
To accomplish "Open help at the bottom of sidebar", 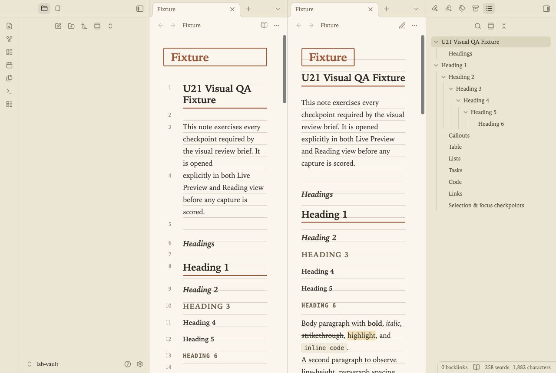I will [x=128, y=364].
